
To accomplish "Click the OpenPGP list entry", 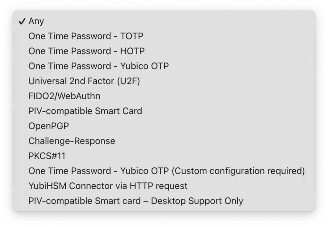I will pyautogui.click(x=49, y=126).
